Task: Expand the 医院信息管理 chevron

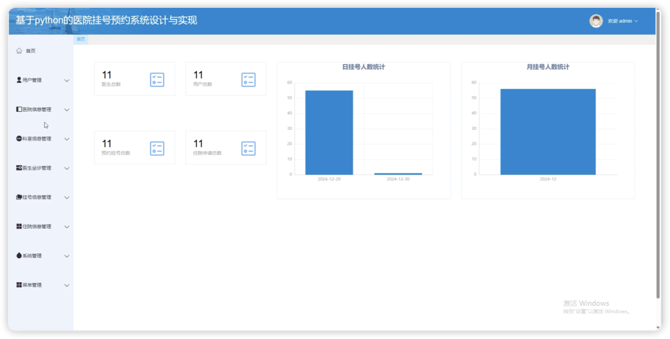Action: (x=67, y=110)
